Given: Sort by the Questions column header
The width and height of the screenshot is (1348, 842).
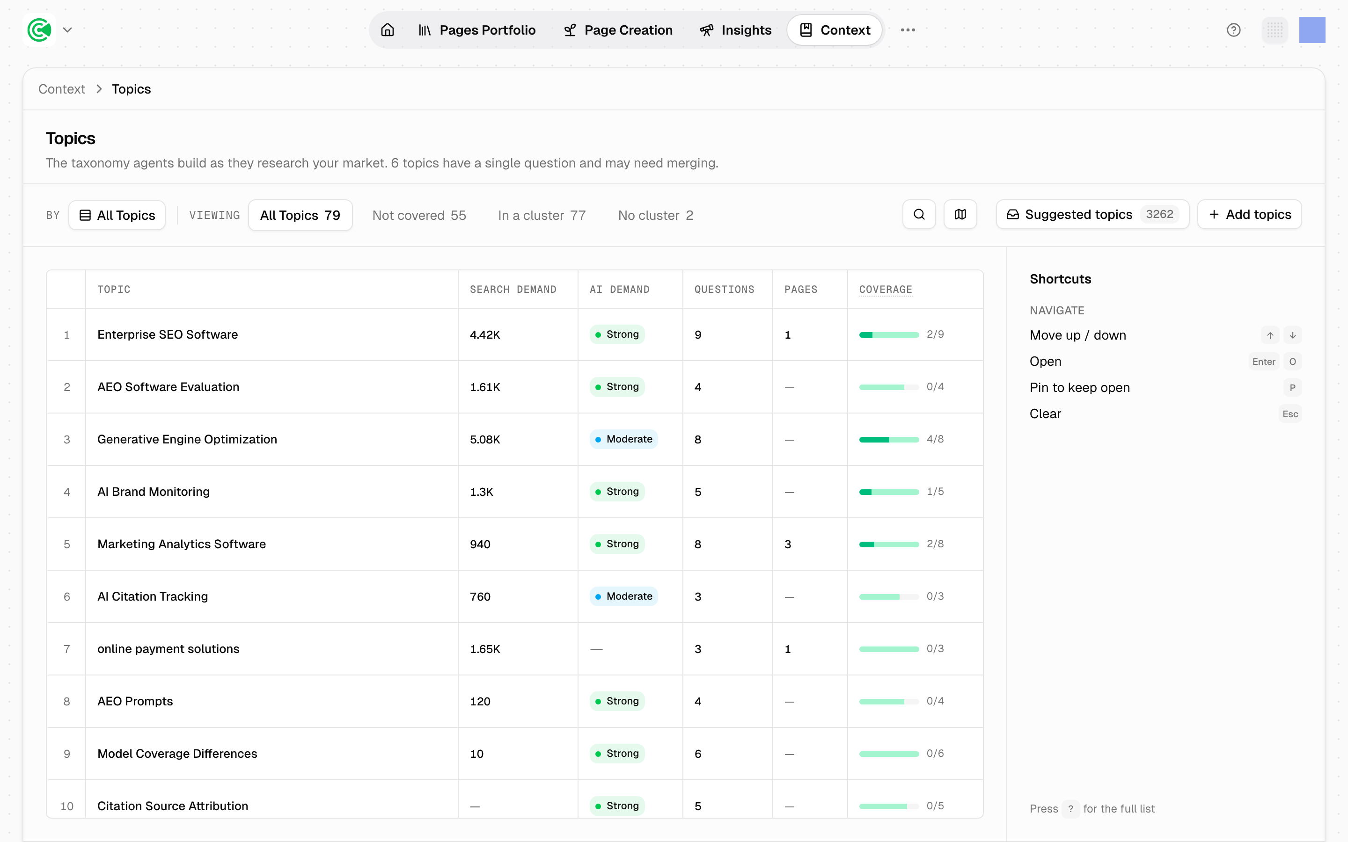Looking at the screenshot, I should click(x=724, y=290).
